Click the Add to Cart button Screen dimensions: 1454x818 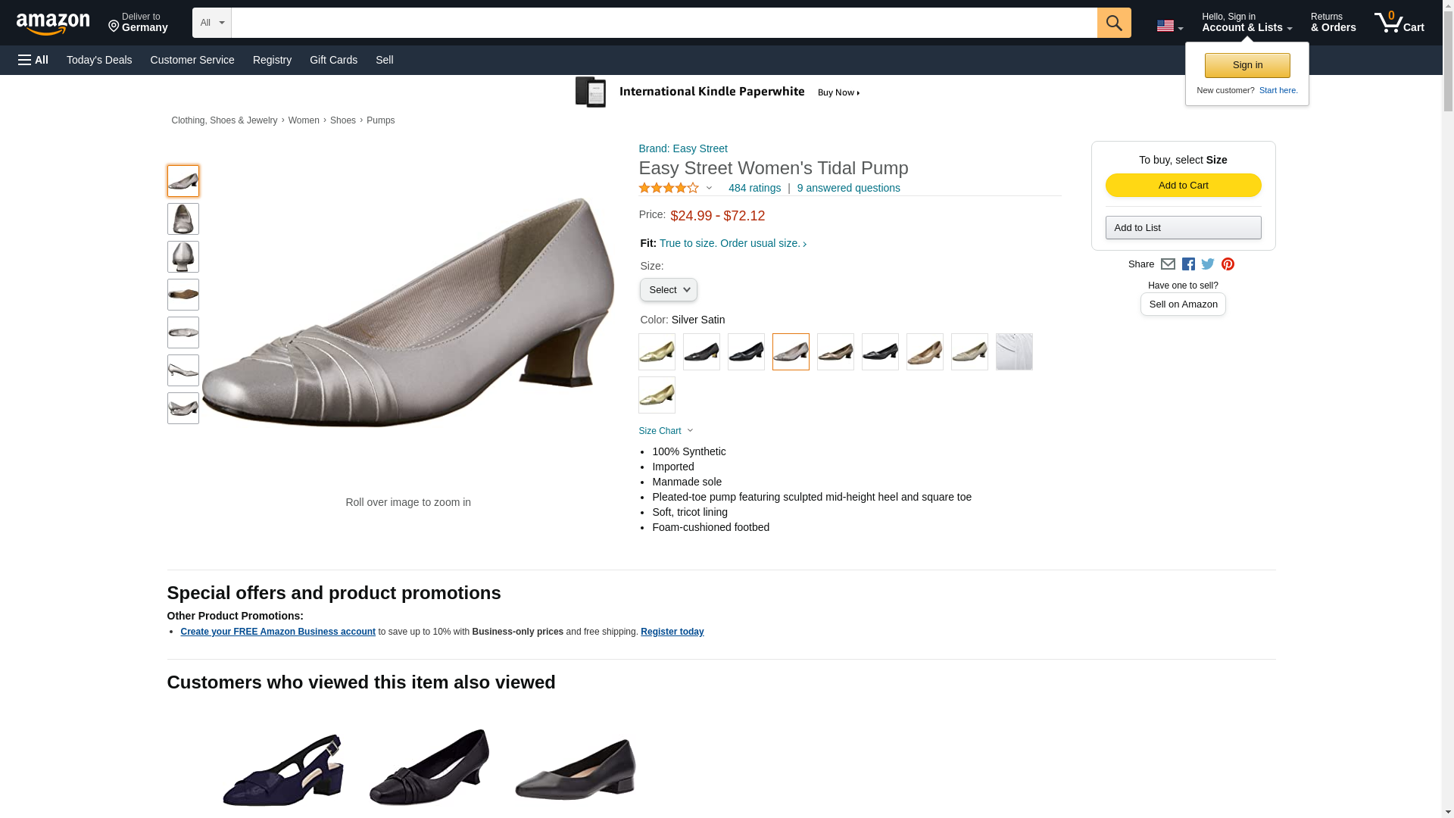point(1183,186)
